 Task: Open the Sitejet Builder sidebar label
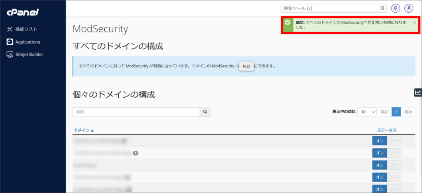click(x=29, y=55)
